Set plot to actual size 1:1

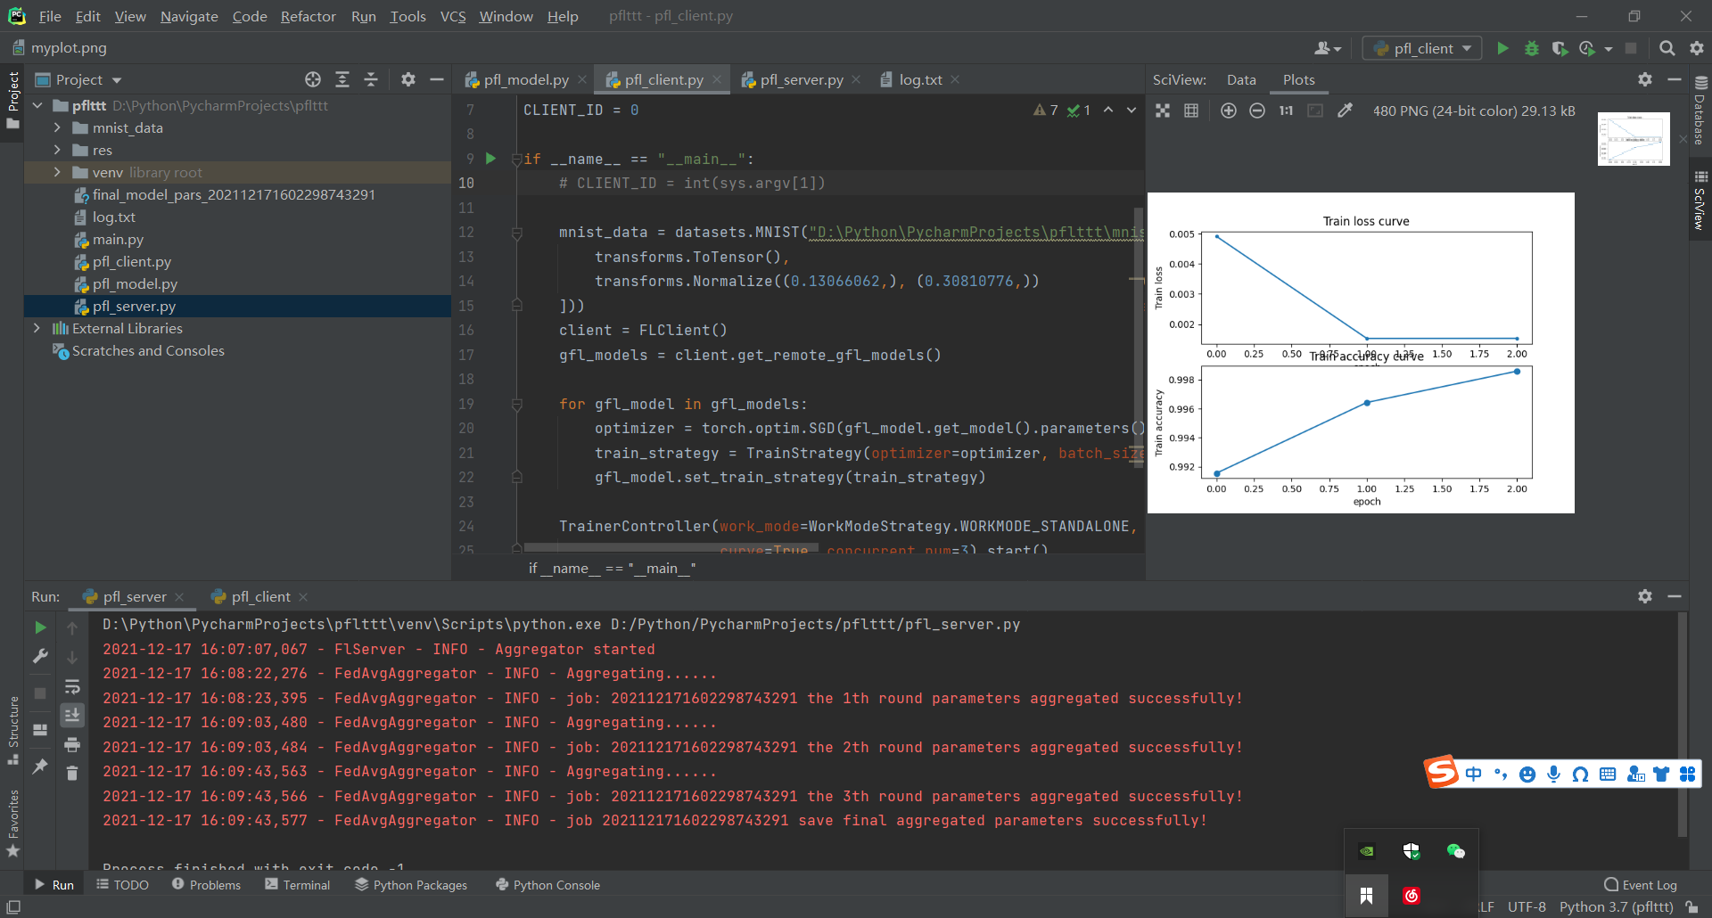[1286, 111]
